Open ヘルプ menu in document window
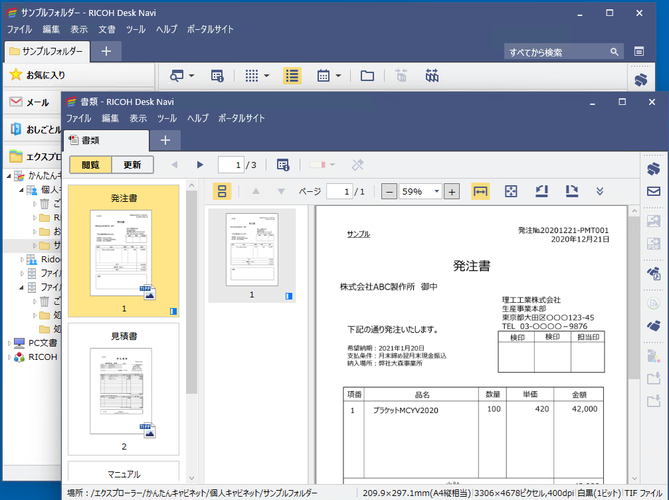This screenshot has width=669, height=500. tap(197, 118)
